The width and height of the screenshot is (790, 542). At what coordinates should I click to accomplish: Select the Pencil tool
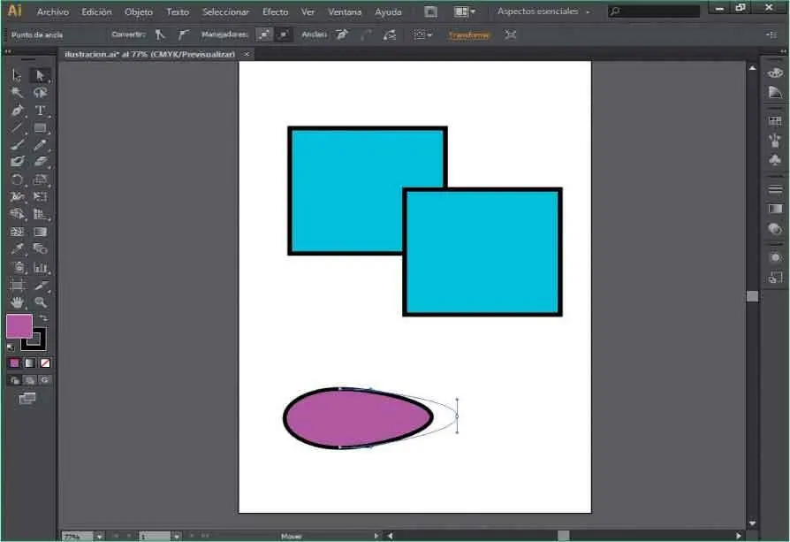point(40,145)
